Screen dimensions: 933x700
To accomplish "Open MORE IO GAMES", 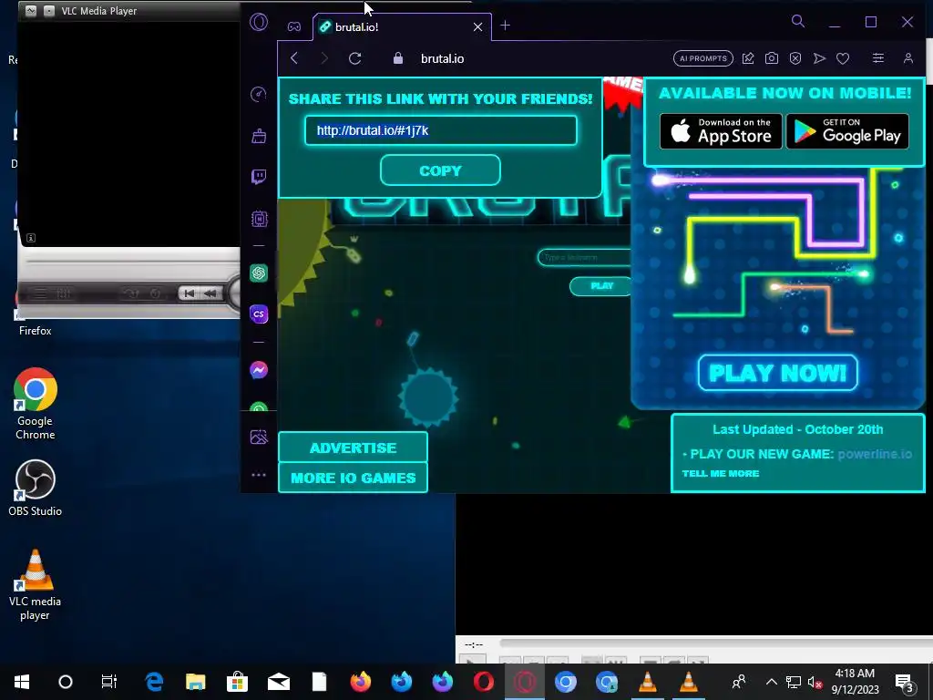I will click(353, 478).
